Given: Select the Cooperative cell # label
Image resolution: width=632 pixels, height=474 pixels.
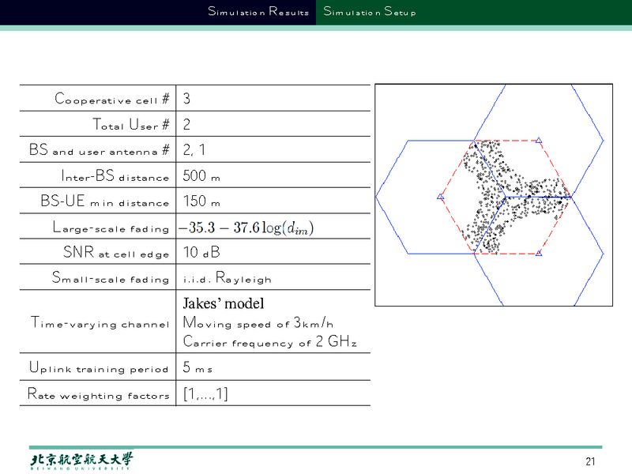Looking at the screenshot, I should [111, 99].
